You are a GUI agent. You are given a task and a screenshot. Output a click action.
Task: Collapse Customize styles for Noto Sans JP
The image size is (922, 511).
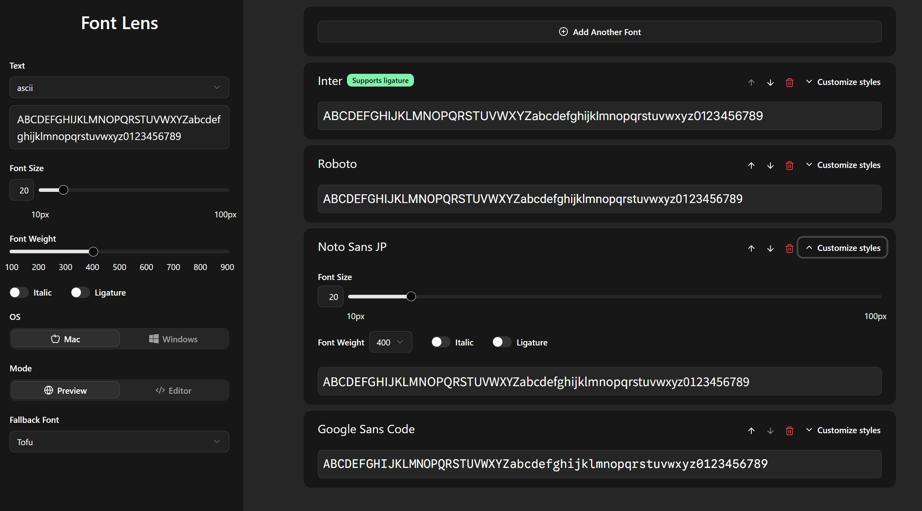tap(843, 248)
